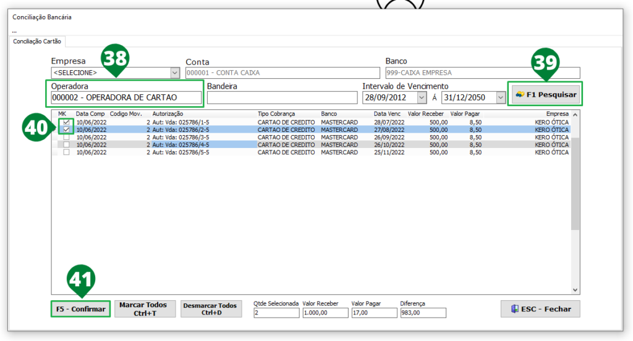Click the Banco column header in grid

329,114
